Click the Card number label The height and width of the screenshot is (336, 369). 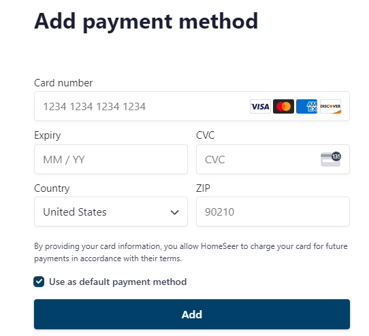pyautogui.click(x=63, y=83)
